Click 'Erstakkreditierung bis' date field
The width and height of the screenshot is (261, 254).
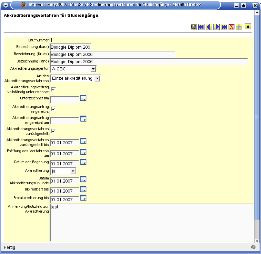[64, 199]
